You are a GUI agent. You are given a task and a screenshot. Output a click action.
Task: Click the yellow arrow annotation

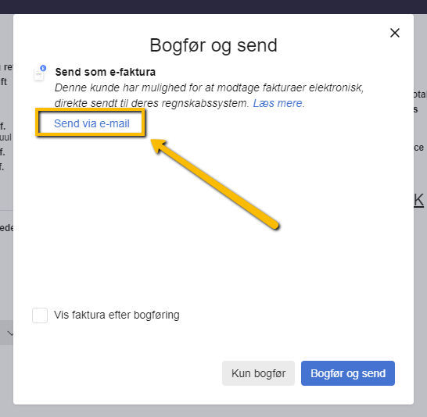tap(215, 184)
